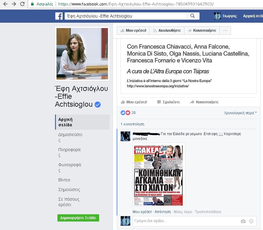Share the post via Κοινοποιήστε
Image resolution: width=263 pixels, height=230 pixels.
204,102
